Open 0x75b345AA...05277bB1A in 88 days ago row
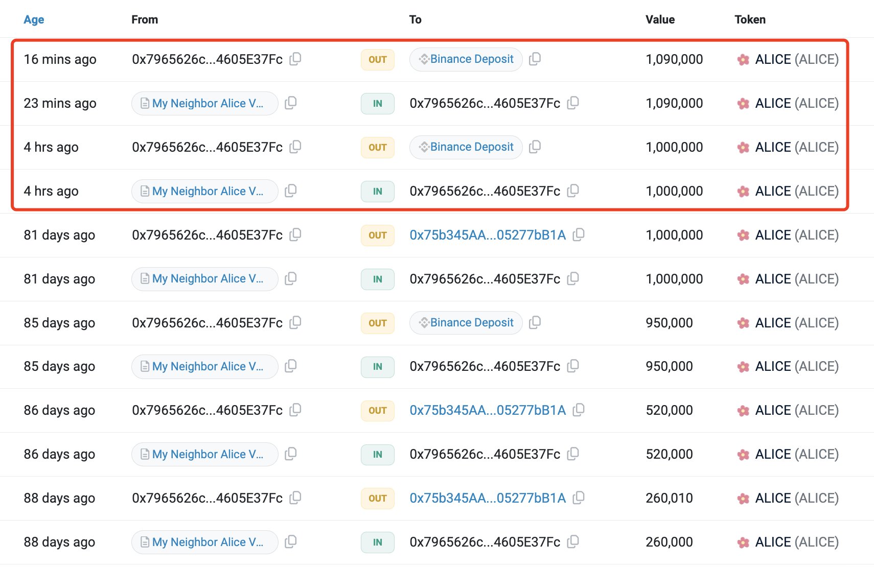 pyautogui.click(x=488, y=498)
